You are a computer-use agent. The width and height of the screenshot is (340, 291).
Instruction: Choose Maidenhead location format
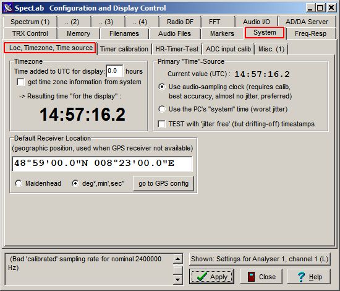click(19, 183)
